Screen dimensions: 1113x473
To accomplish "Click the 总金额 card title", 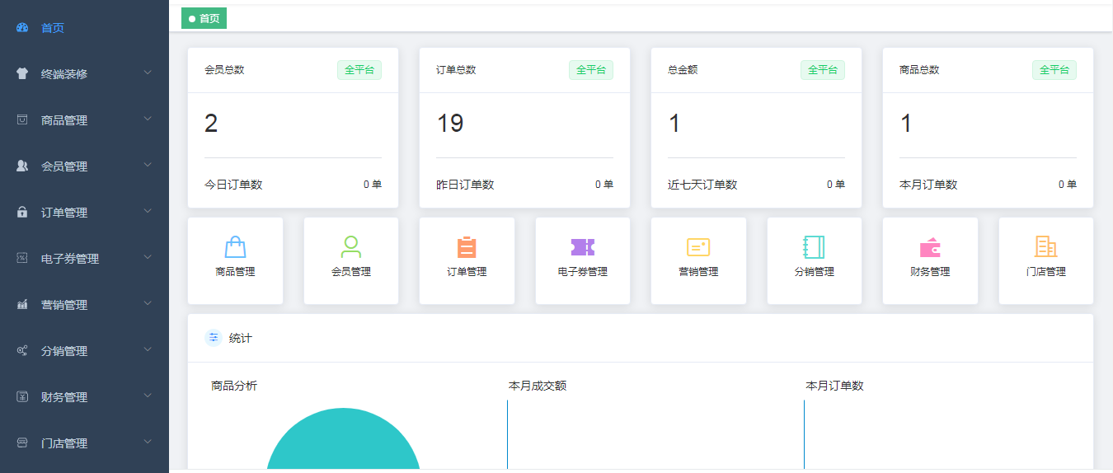I will pos(683,70).
